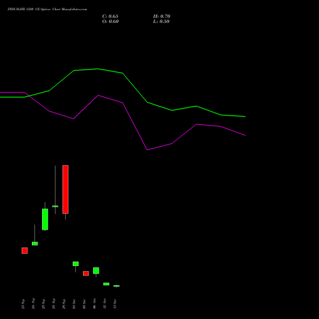Click the chart title text at top left

click(47, 9)
